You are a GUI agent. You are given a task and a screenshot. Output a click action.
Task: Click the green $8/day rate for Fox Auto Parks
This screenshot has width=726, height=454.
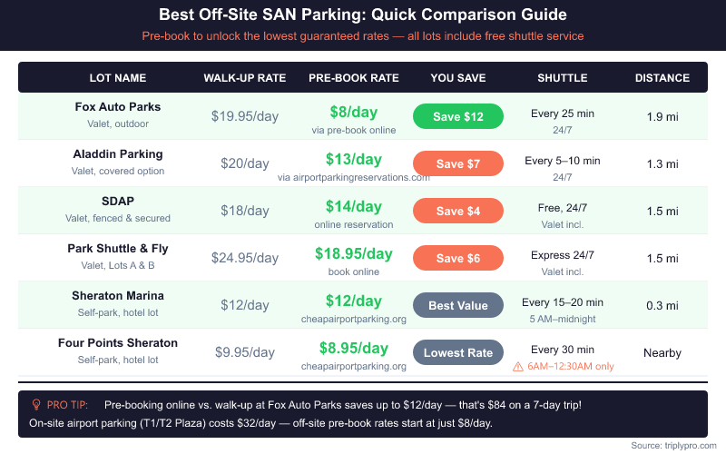(354, 112)
